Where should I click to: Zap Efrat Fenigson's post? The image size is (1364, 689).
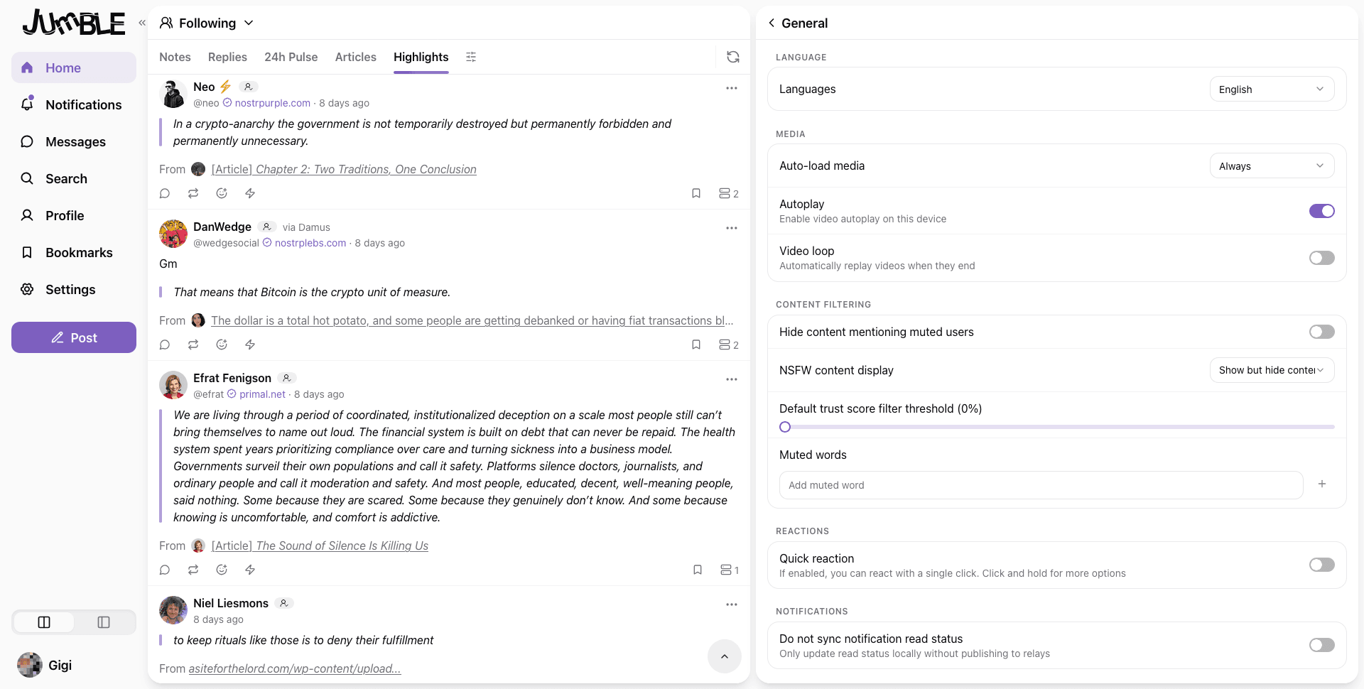tap(250, 570)
